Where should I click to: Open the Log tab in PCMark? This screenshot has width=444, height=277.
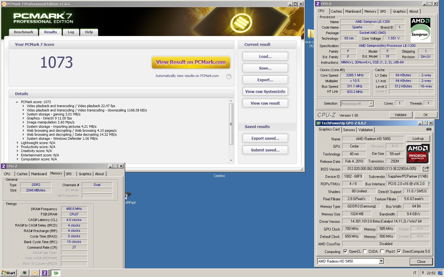(x=71, y=32)
